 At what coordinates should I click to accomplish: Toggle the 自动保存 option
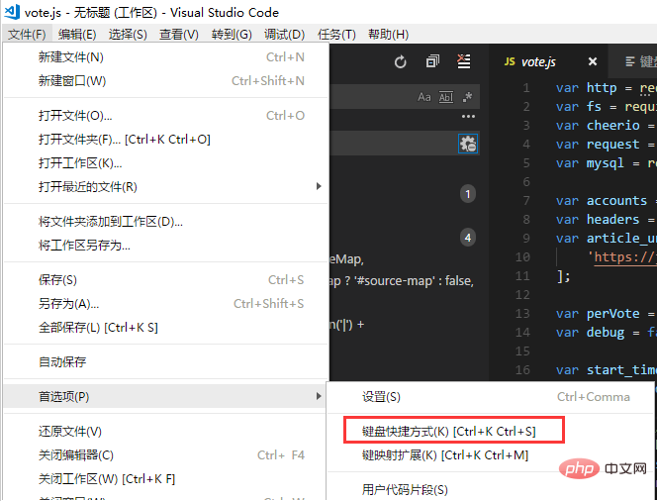pos(166,361)
